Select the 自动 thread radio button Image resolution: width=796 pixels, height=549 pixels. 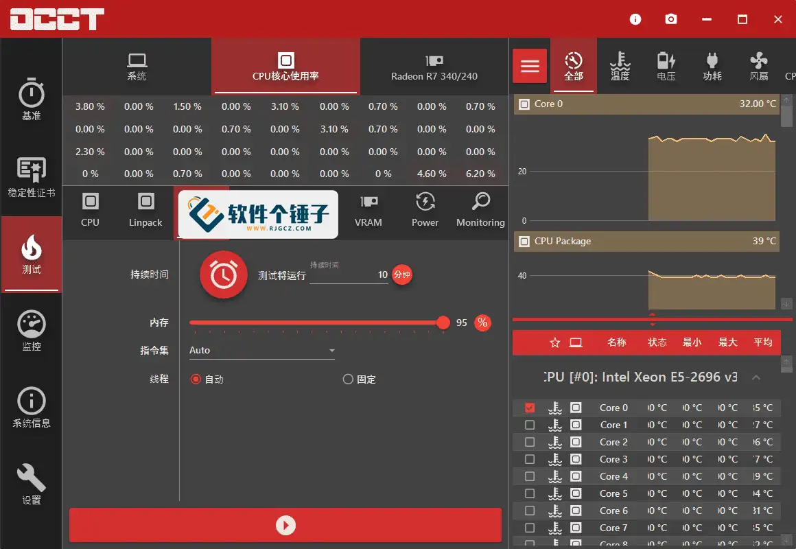(x=196, y=379)
